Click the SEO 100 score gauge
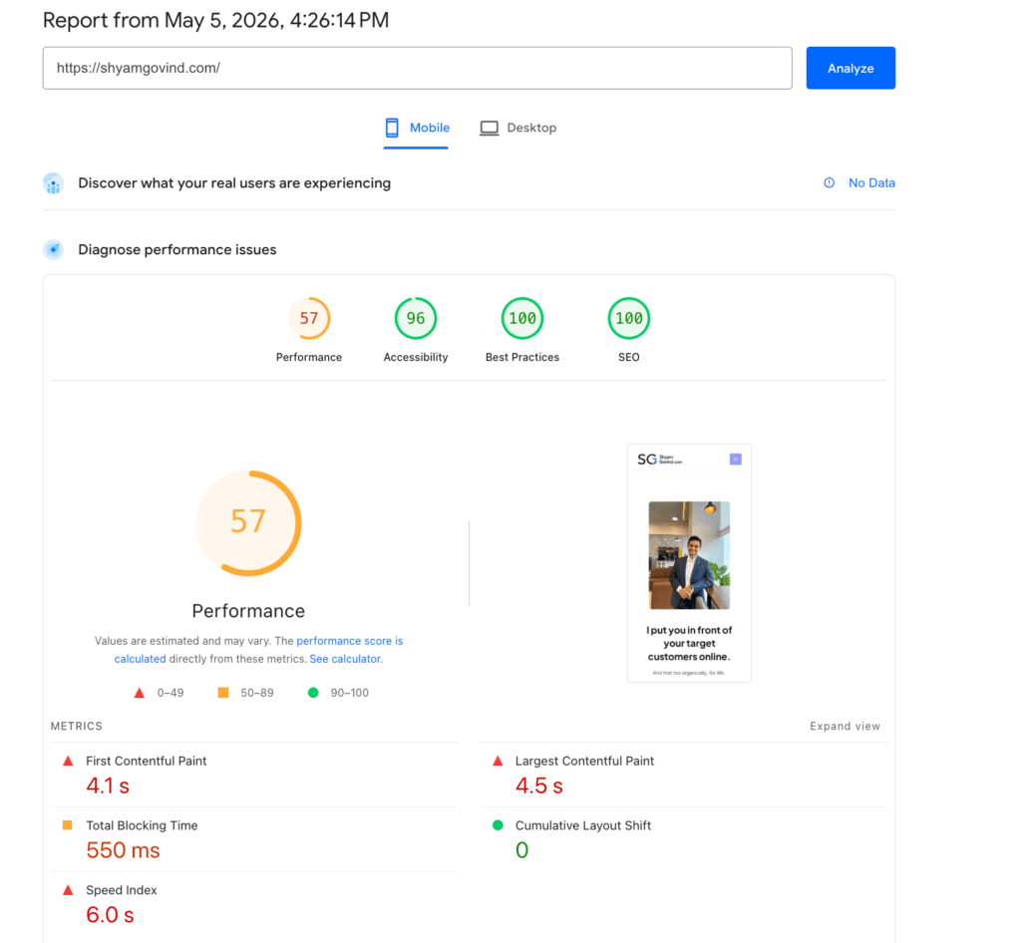Viewport: 1021px width, 943px height. pyautogui.click(x=628, y=318)
